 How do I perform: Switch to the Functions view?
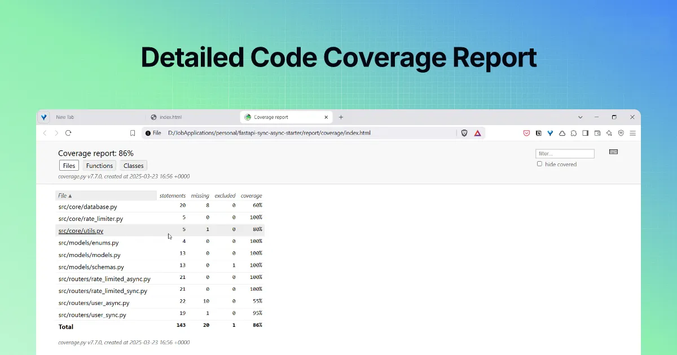pos(100,166)
